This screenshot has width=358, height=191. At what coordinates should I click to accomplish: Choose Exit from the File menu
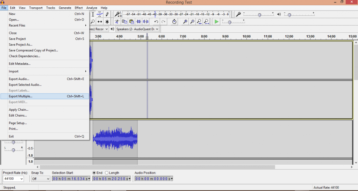click(45, 136)
